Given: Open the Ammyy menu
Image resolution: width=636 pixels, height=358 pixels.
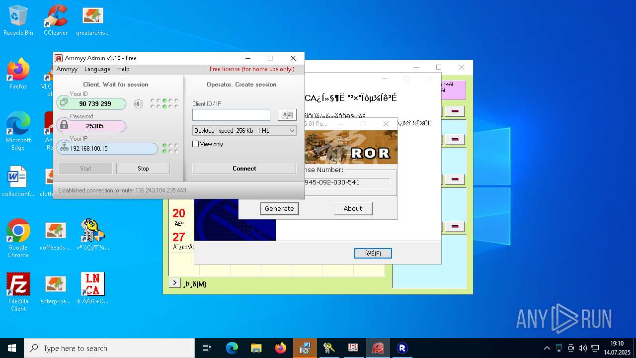Looking at the screenshot, I should [x=67, y=69].
